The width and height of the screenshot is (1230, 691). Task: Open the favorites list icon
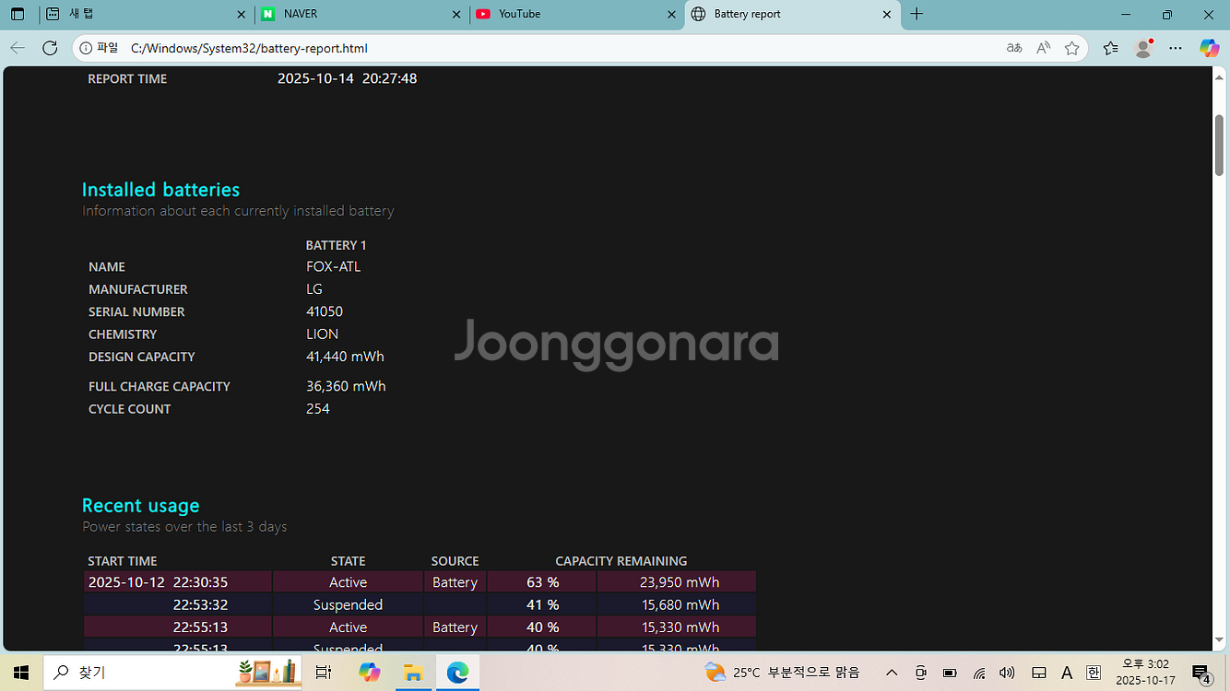coord(1110,48)
